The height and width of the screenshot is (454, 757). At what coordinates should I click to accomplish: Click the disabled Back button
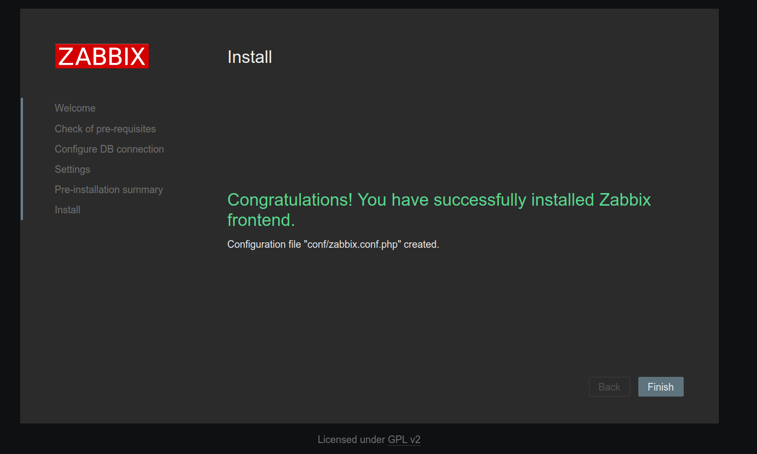tap(609, 387)
